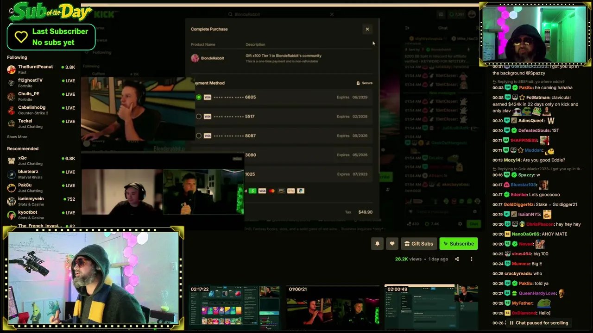
Task: Click Edenbe's username in chat
Action: [x=519, y=195]
